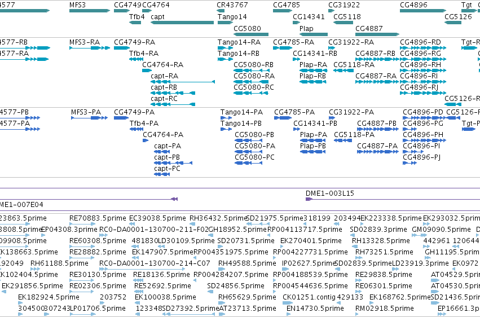The height and width of the screenshot is (317, 480).
Task: Select the CG4764-RA transcript label
Action: [x=162, y=64]
